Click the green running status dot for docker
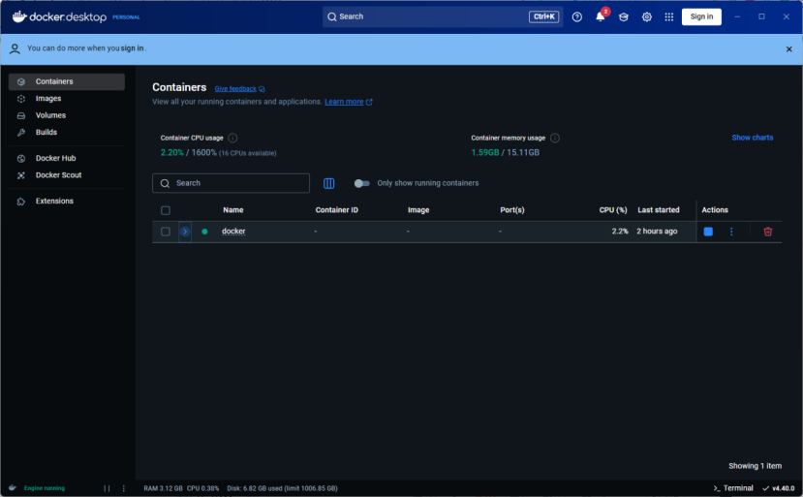This screenshot has width=803, height=497. click(204, 232)
